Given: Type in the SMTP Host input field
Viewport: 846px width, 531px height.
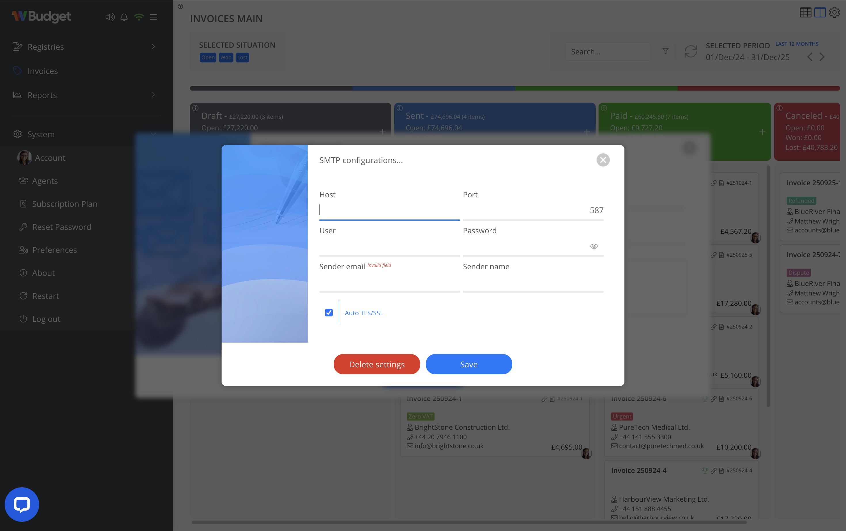Looking at the screenshot, I should [x=389, y=210].
